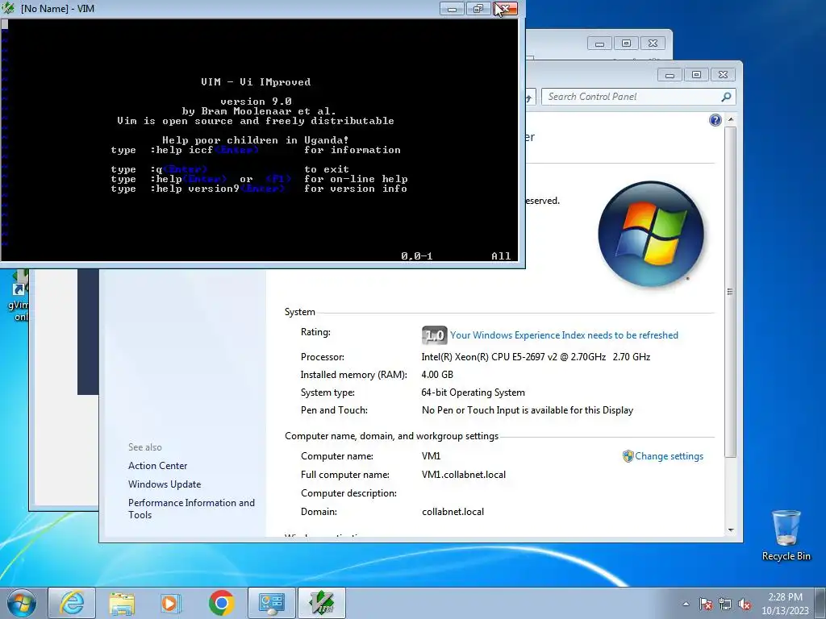This screenshot has height=619, width=826.
Task: Open Windows Media Player from taskbar
Action: [171, 603]
